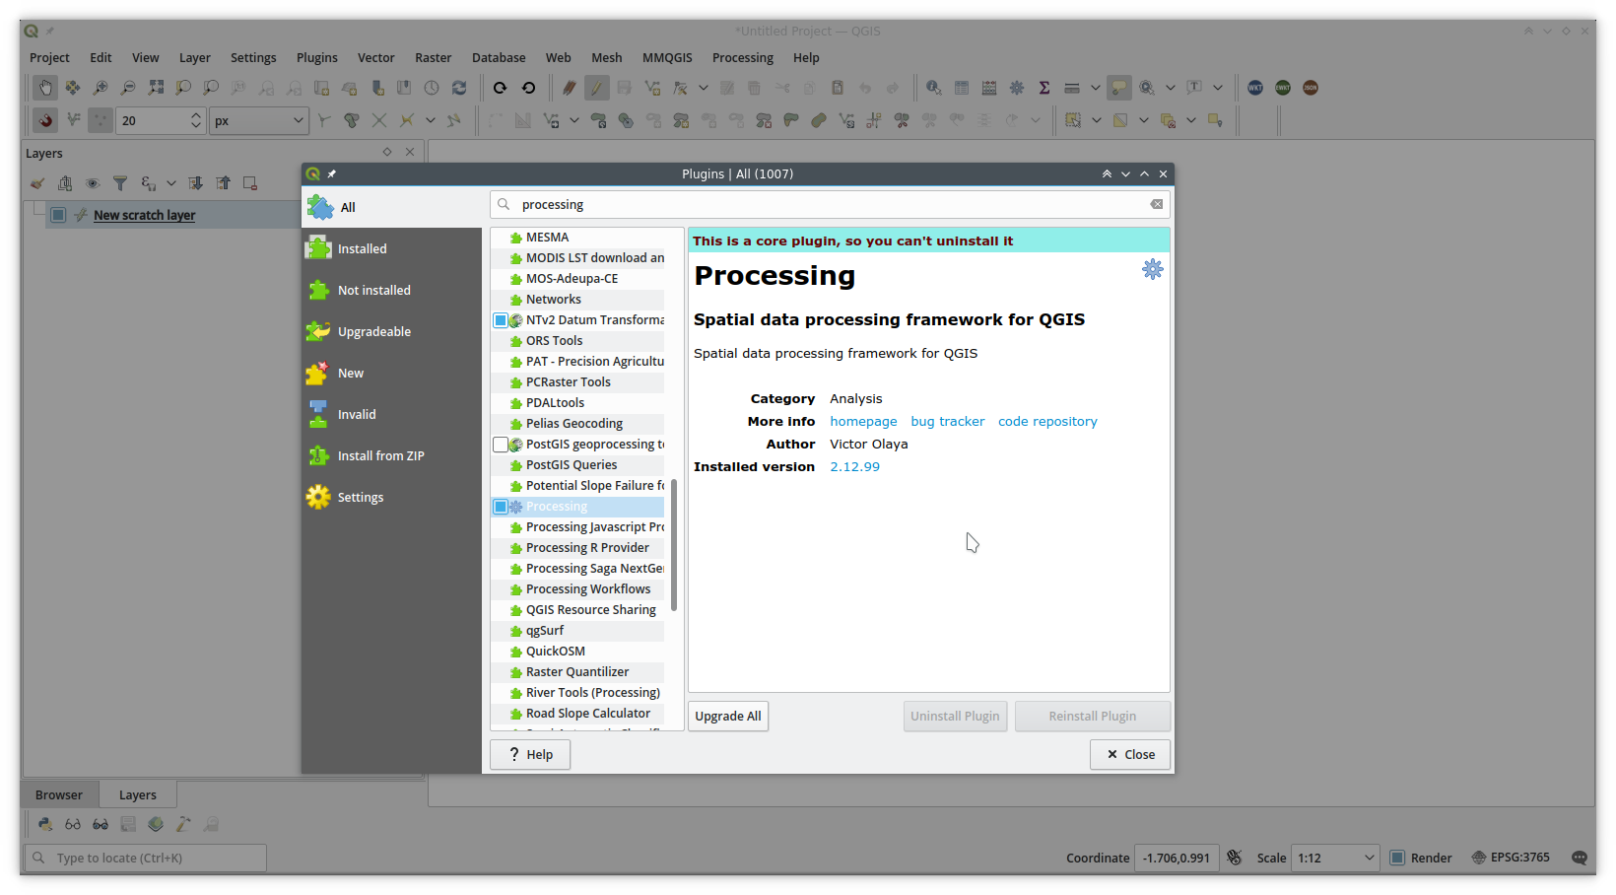1616x895 pixels.
Task: Click the Toggle Editing pencil icon
Action: click(596, 88)
